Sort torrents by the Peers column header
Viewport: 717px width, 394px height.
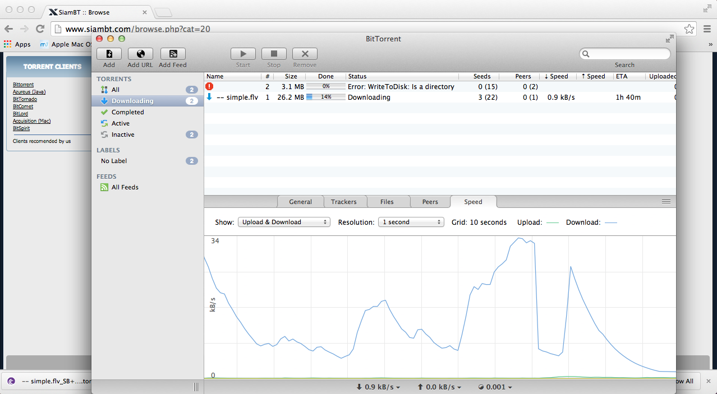[x=520, y=76]
